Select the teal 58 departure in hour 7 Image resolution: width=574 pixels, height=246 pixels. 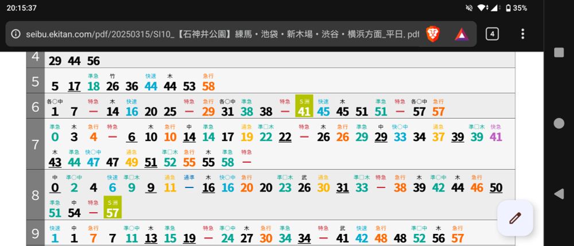pos(227,159)
